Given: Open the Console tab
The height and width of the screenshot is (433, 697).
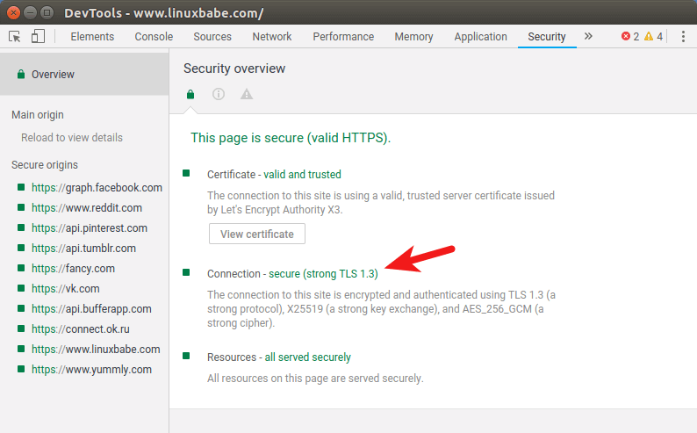Looking at the screenshot, I should (x=154, y=37).
